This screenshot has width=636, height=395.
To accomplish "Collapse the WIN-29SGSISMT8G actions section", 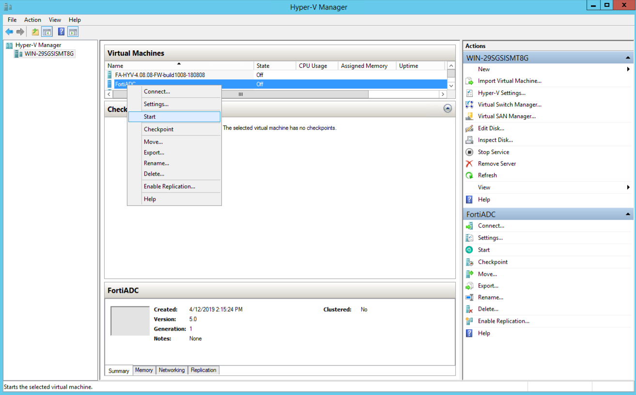I will tap(628, 57).
